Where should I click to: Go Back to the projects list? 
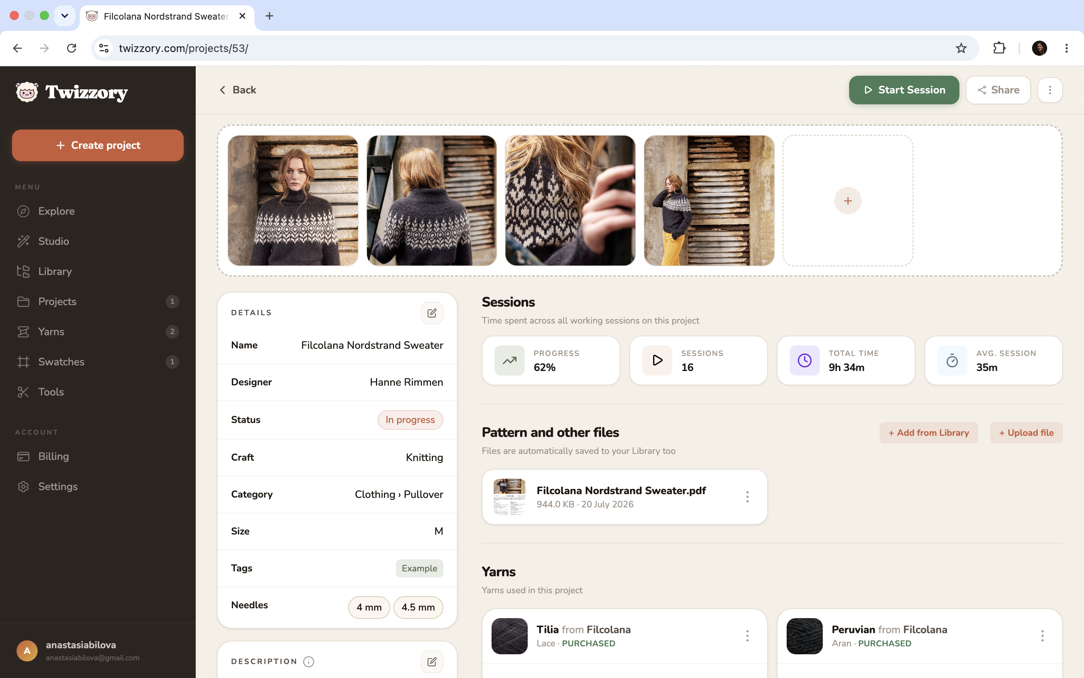pyautogui.click(x=238, y=90)
